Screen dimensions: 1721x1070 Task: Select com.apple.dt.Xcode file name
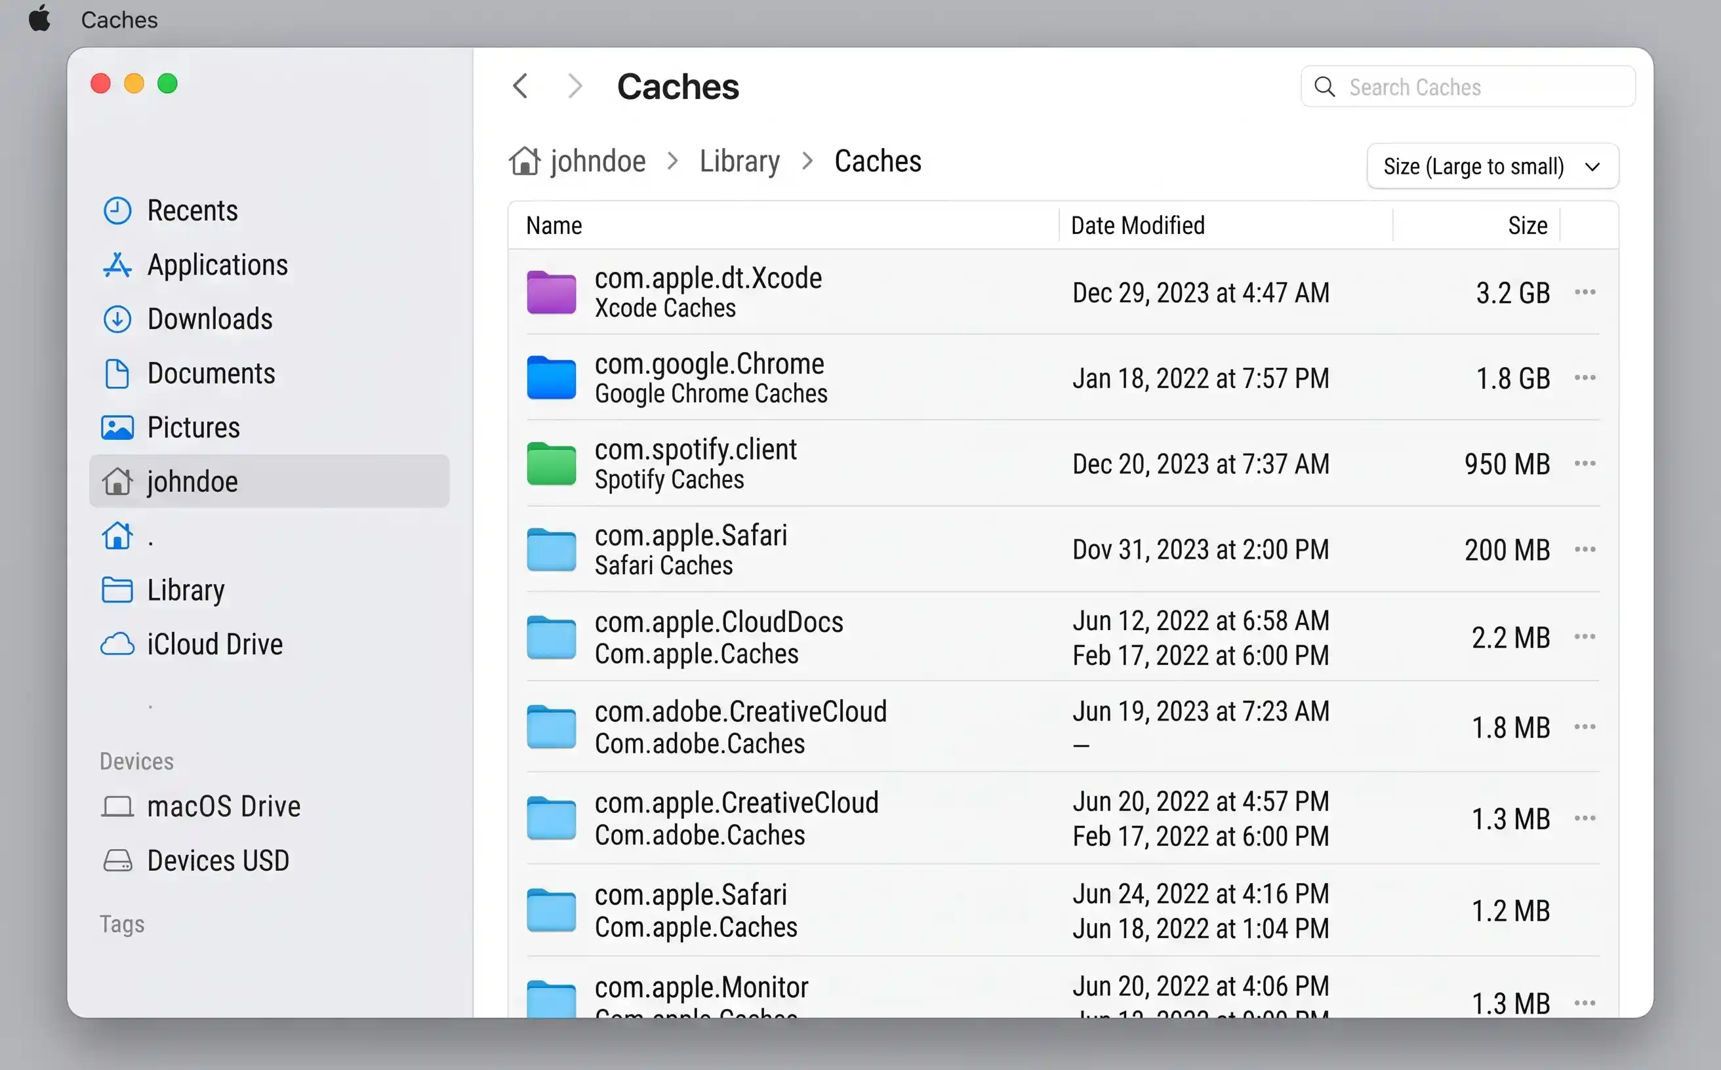(708, 278)
